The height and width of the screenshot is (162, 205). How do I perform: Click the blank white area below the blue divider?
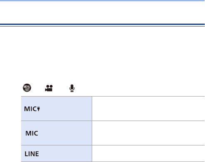click(x=102, y=55)
